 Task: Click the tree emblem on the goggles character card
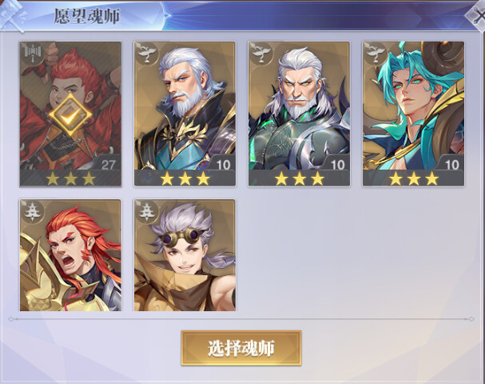point(147,211)
